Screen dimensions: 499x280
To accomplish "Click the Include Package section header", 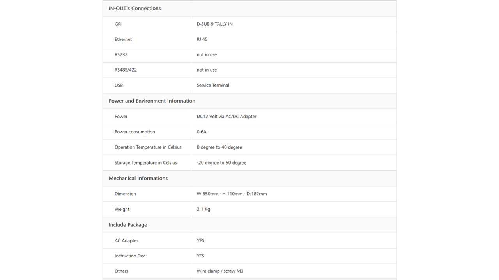I will [128, 225].
